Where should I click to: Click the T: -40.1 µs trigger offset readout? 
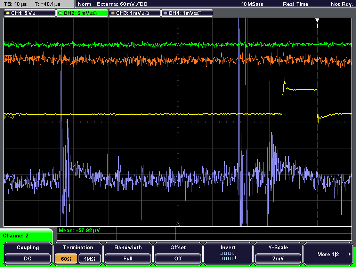pos(47,4)
